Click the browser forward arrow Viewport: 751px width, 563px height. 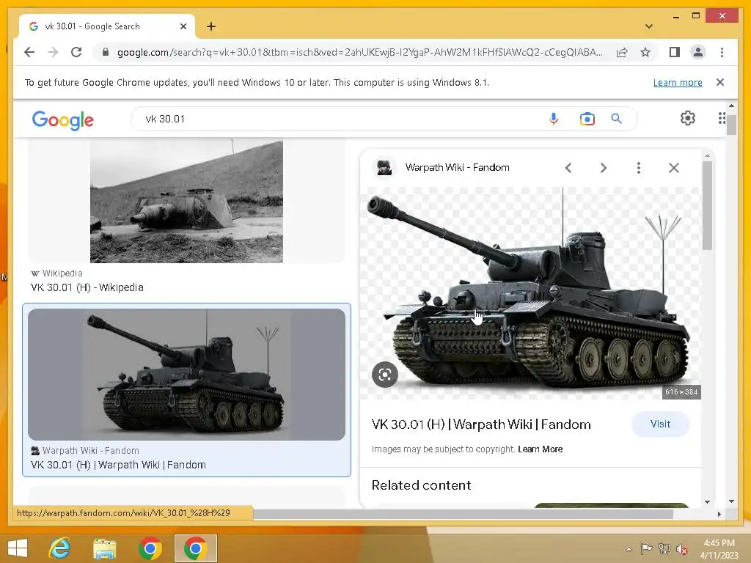(53, 52)
